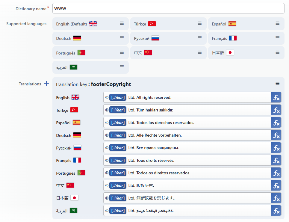Open fx expression editor for Deutsch translation
289x222 pixels.
click(276, 135)
